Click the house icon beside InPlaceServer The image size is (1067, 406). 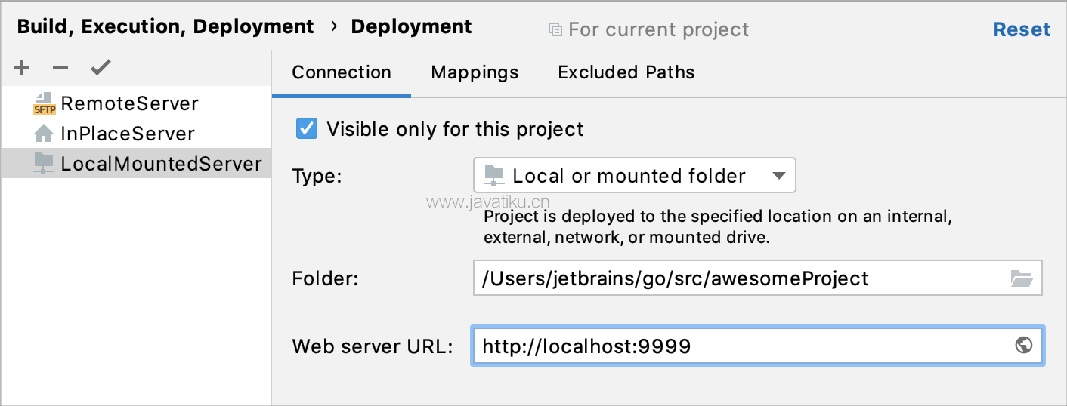(44, 134)
